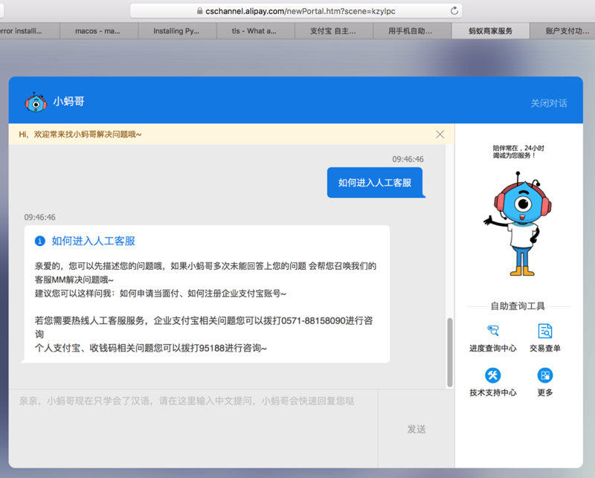Click the 发送 send button
The width and height of the screenshot is (595, 478).
pos(416,429)
